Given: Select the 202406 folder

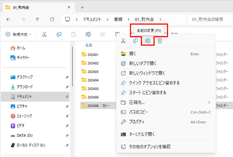Looking at the screenshot, I should click(90, 97).
